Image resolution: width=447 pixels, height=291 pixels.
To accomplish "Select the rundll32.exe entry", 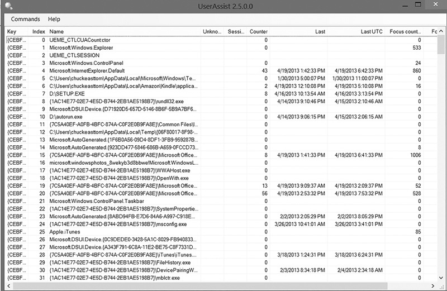I will coord(221,102).
